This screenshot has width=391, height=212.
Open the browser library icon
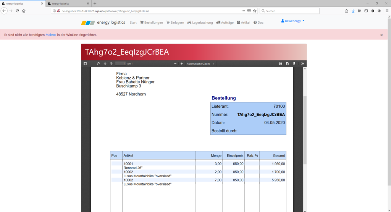coord(360,11)
